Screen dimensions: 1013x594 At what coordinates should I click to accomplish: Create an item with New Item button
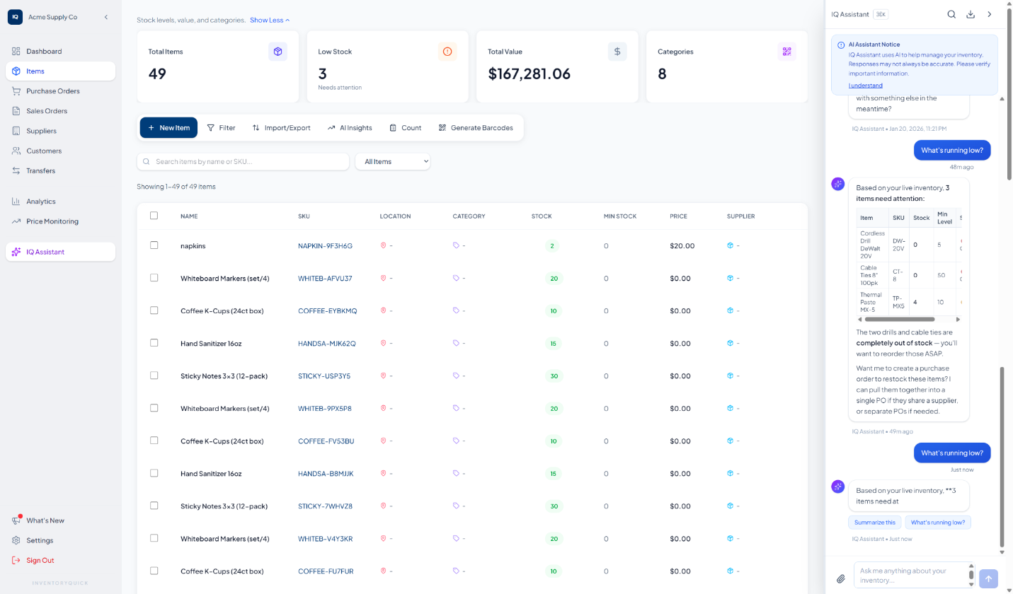(x=168, y=127)
